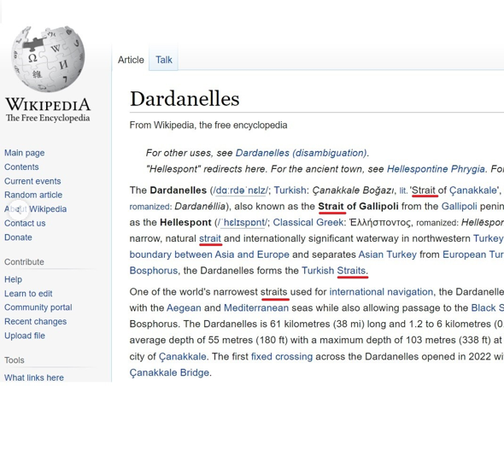Click the Dardanelles page heading
This screenshot has height=456, width=504.
pyautogui.click(x=185, y=99)
